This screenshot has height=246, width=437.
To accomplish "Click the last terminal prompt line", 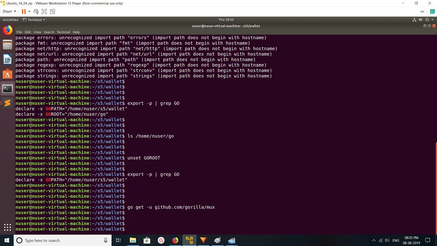I will pyautogui.click(x=70, y=229).
